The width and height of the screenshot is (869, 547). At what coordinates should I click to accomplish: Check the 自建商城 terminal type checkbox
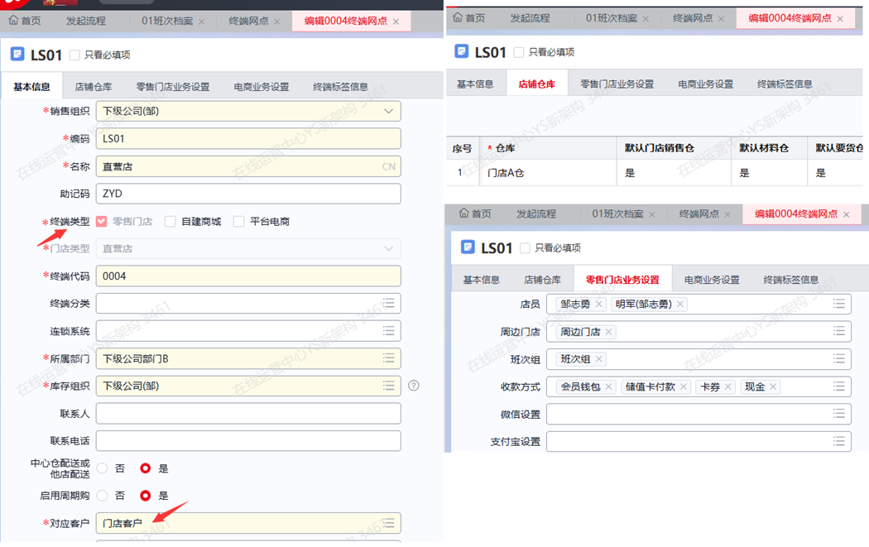[170, 222]
